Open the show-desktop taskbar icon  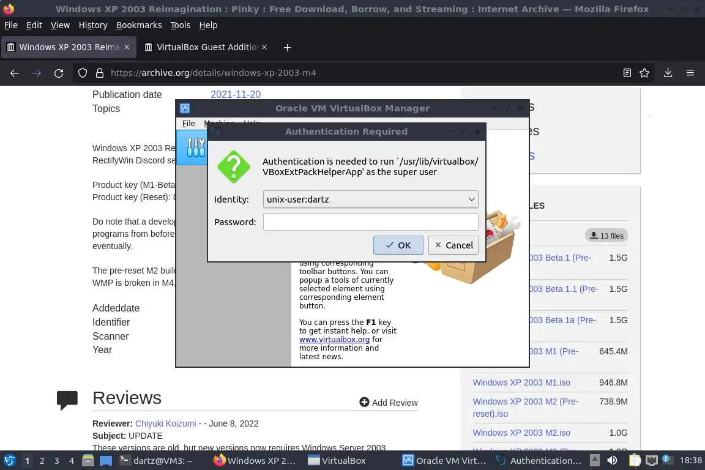click(x=106, y=461)
